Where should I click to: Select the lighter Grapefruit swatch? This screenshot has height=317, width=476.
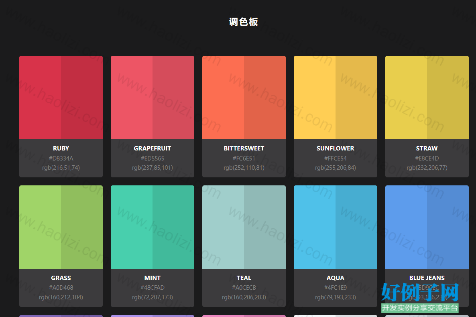(132, 98)
